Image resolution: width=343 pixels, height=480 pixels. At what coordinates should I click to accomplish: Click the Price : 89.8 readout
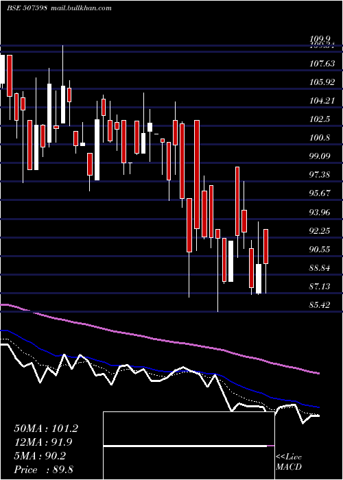tap(43, 470)
